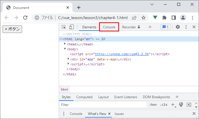Screen dimensions: 199x119
Task: Switch to the Elements tab
Action: pyautogui.click(x=89, y=27)
